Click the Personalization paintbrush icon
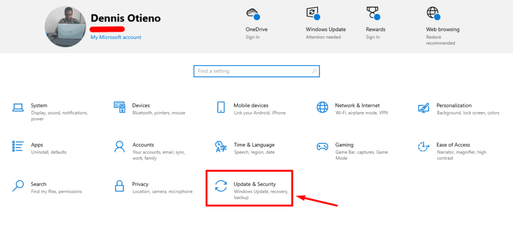Image resolution: width=513 pixels, height=226 pixels. point(423,107)
